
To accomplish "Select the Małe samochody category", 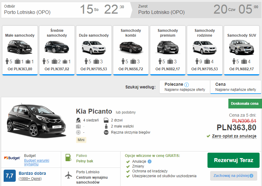I will [x=20, y=50].
